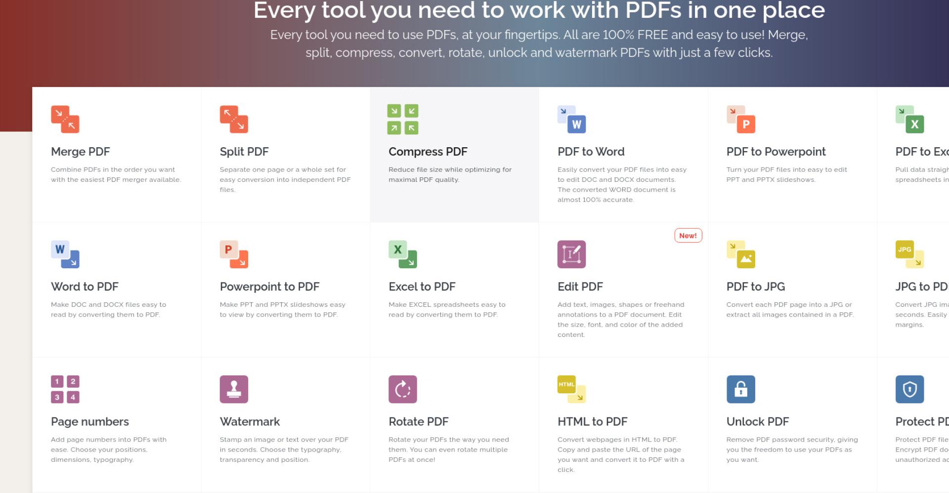Open the Split PDF tool title
This screenshot has width=949, height=493.
click(x=244, y=152)
